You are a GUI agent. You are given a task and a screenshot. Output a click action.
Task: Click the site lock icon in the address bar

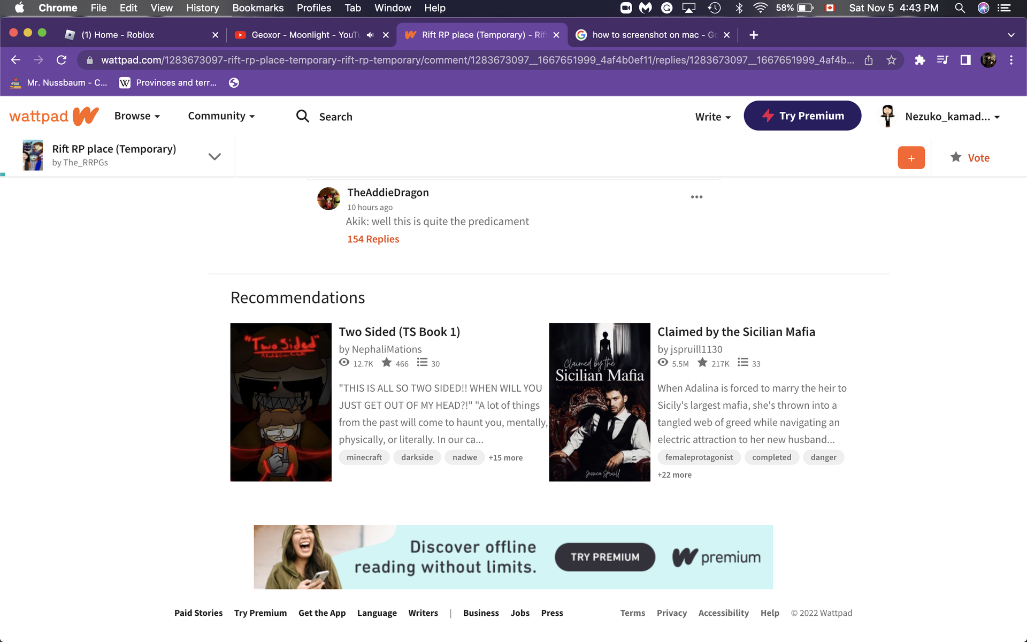pos(90,60)
